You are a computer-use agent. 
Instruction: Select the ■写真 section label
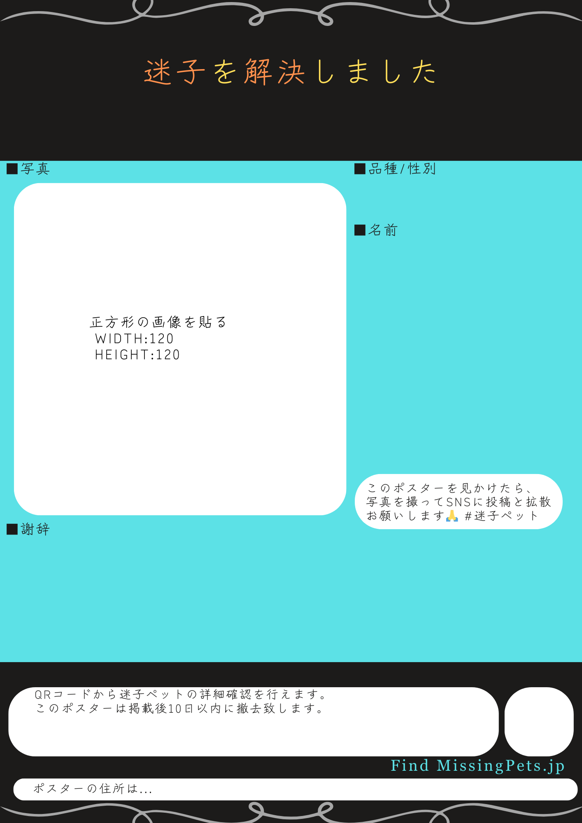click(28, 169)
